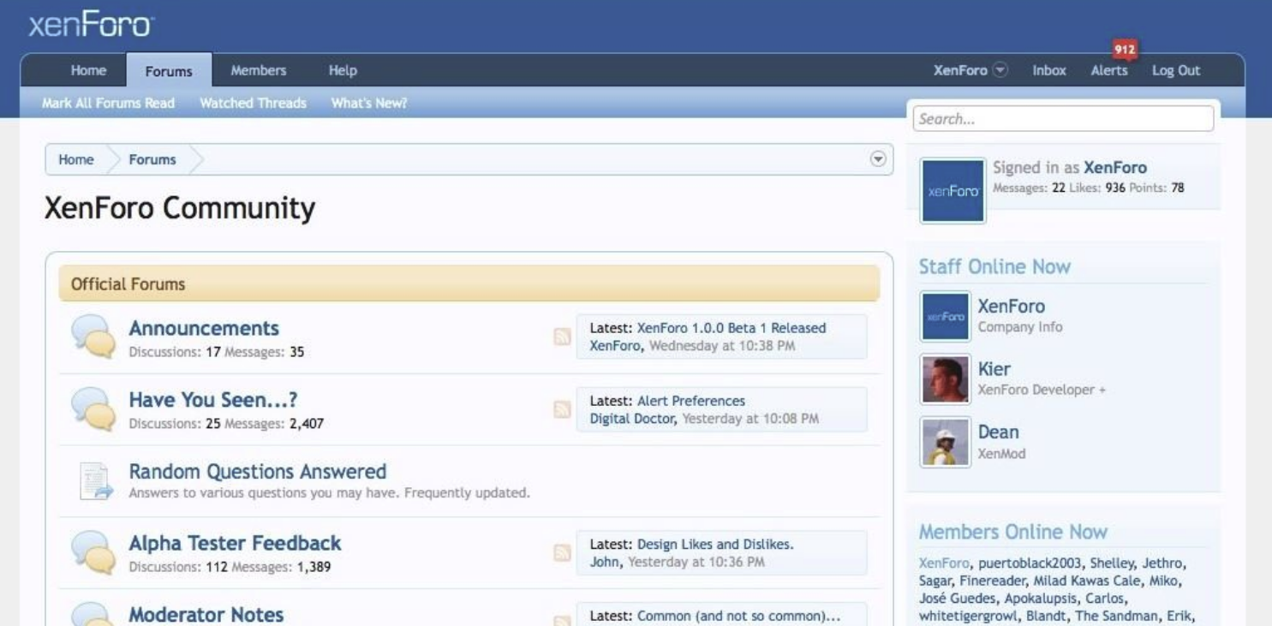The height and width of the screenshot is (626, 1272).
Task: Click the Official Forums category header
Action: tap(469, 283)
